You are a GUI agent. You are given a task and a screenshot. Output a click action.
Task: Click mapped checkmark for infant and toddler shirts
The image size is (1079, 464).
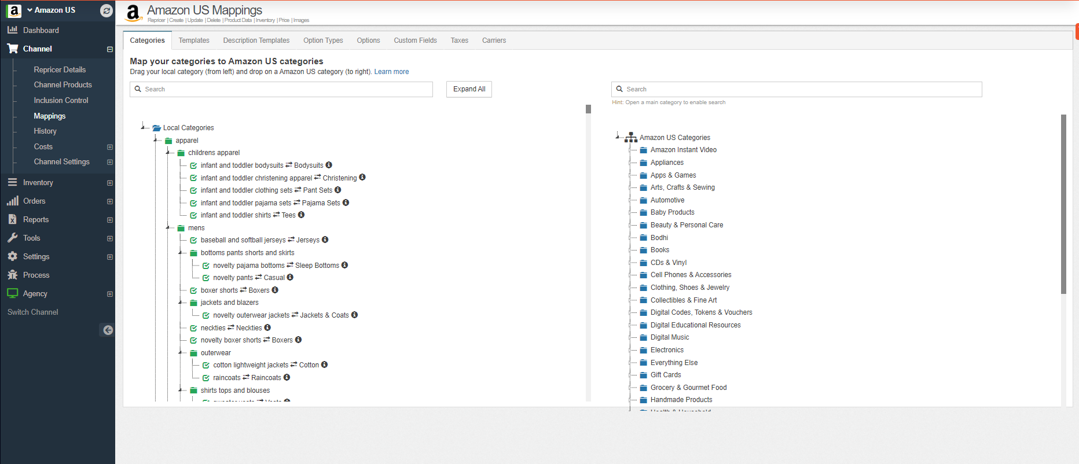pyautogui.click(x=193, y=215)
